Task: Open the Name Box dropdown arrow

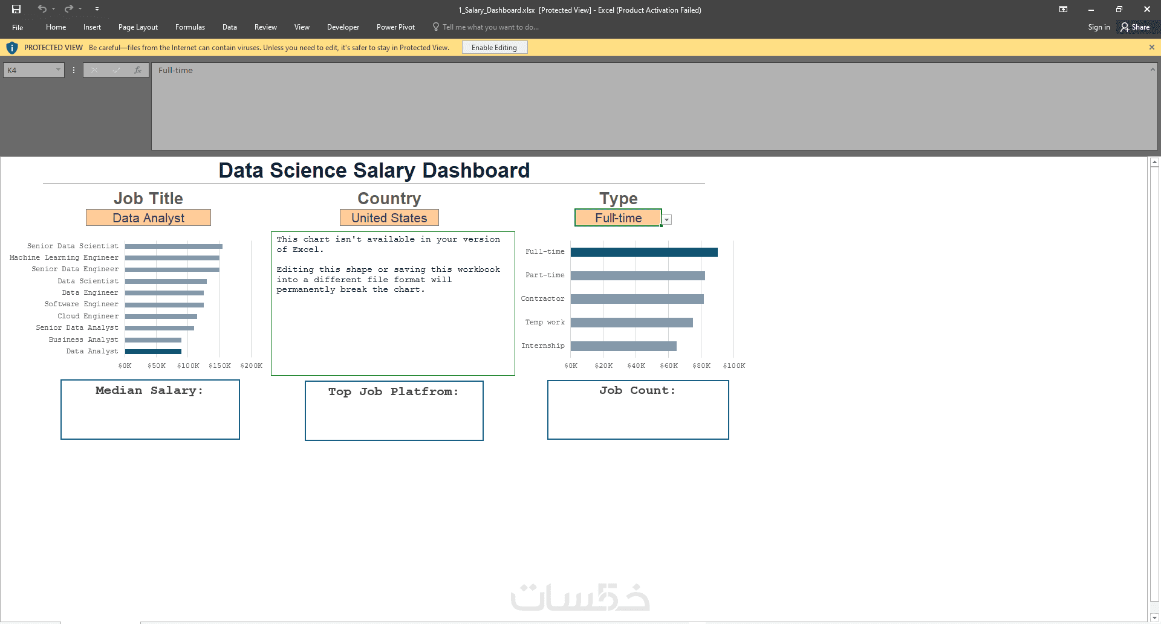Action: (x=58, y=70)
